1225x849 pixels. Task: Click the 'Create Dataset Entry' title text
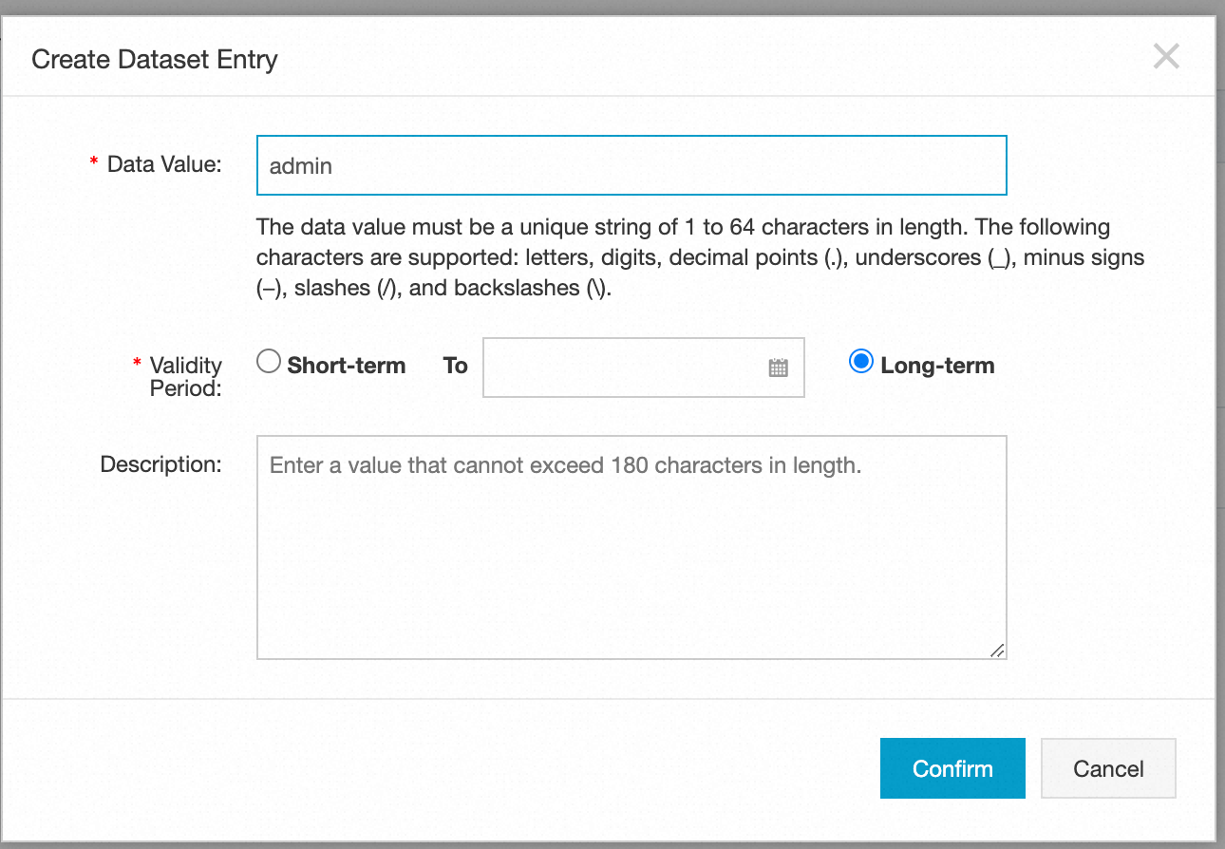point(155,60)
